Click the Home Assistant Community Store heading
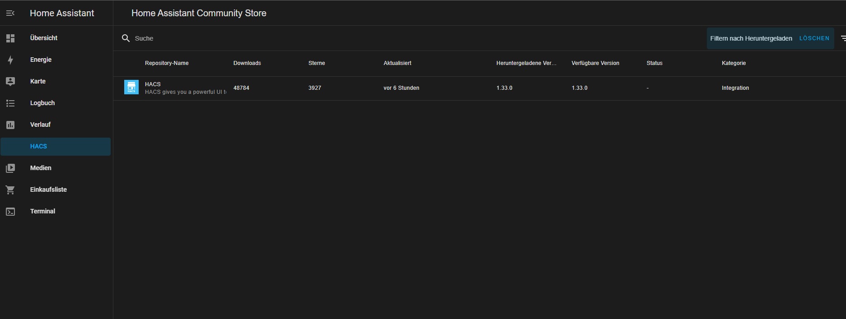This screenshot has width=846, height=319. [199, 13]
